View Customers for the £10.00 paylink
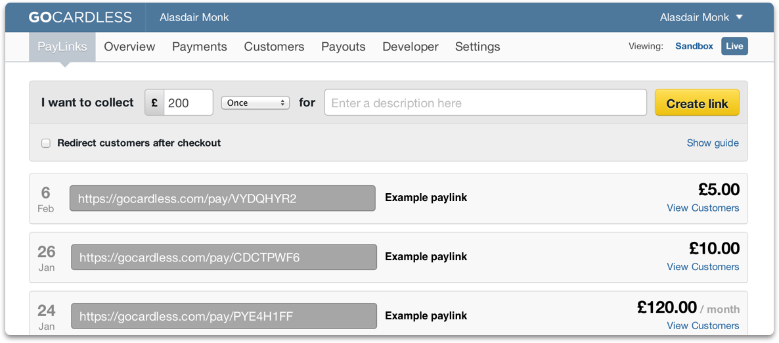The width and height of the screenshot is (779, 343). [703, 267]
